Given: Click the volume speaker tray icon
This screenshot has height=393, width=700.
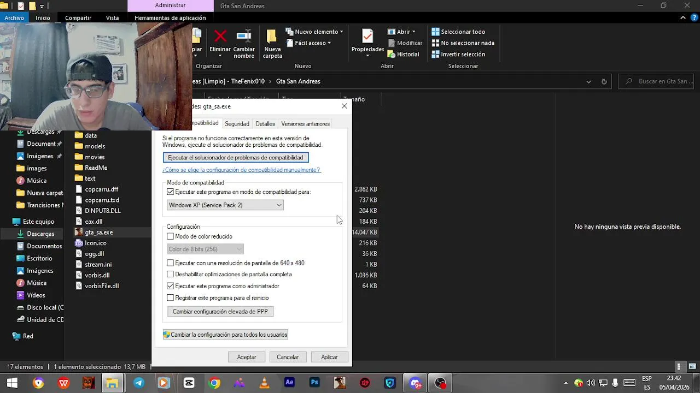Looking at the screenshot, I should click(x=591, y=383).
